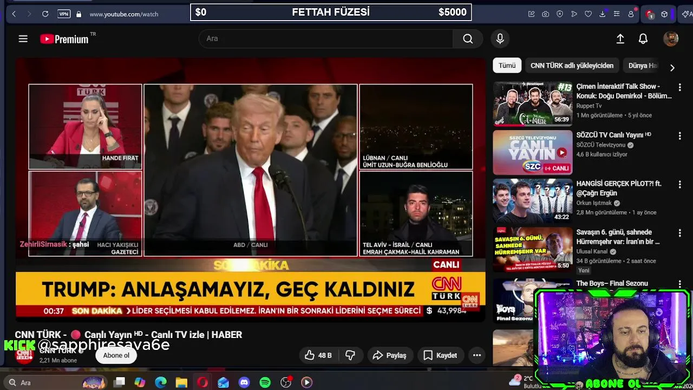Click the magnifier search button
The width and height of the screenshot is (693, 390).
[x=468, y=38]
